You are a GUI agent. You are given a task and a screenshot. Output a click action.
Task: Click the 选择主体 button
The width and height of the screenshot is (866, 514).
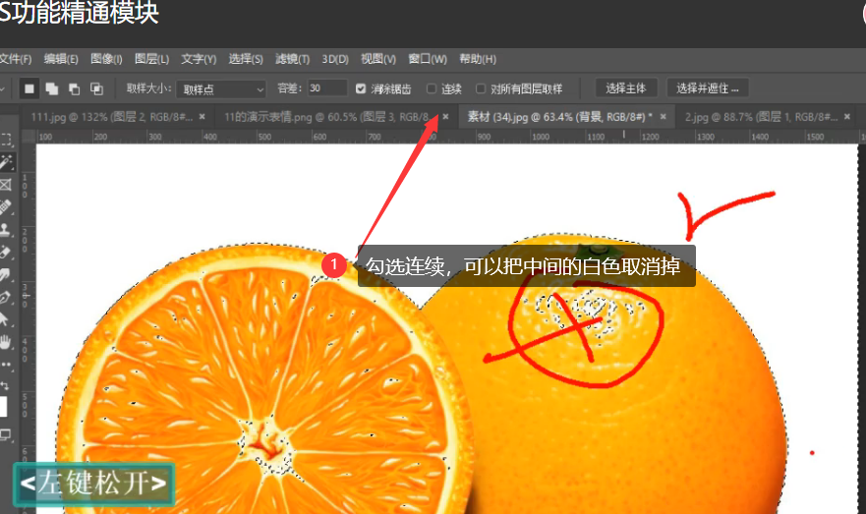click(x=626, y=88)
